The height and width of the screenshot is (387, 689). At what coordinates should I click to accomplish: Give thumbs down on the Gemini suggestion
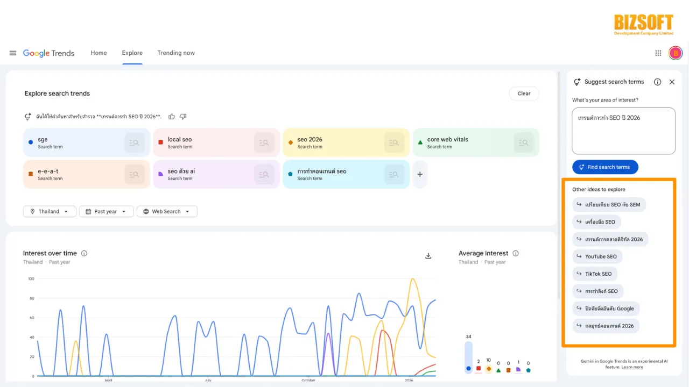tap(182, 116)
